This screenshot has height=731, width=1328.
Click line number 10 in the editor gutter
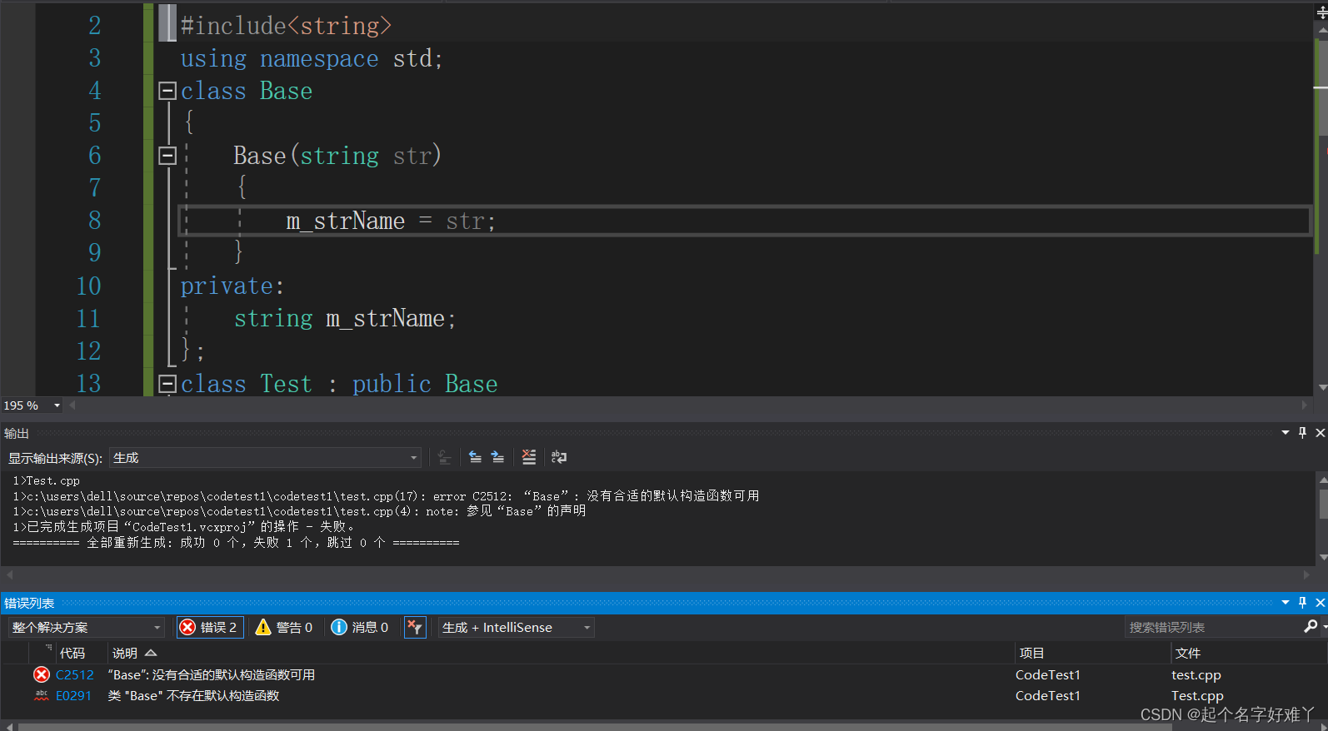pyautogui.click(x=88, y=286)
